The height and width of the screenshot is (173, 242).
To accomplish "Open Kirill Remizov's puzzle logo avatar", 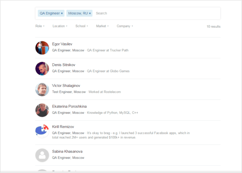I will [x=42, y=131].
